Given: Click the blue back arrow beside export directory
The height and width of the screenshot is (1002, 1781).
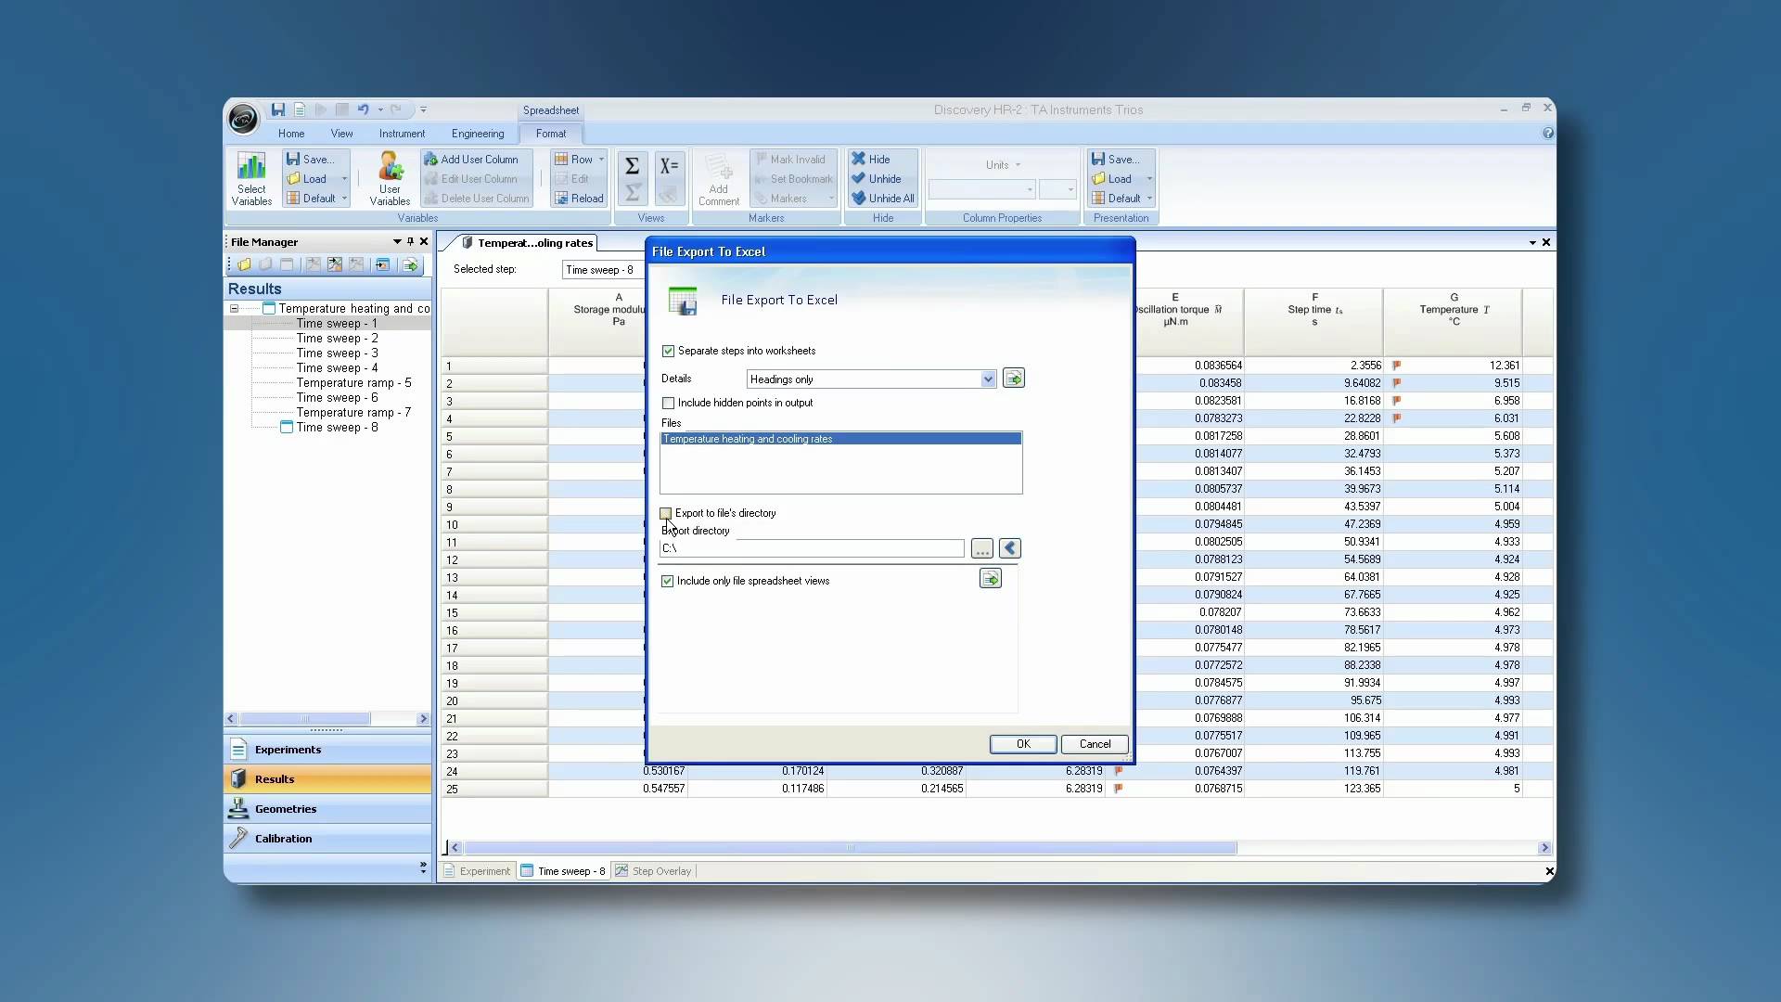Looking at the screenshot, I should [x=1010, y=548].
